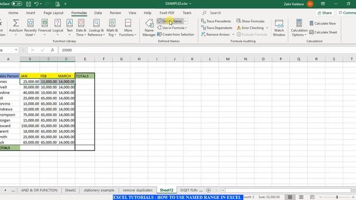This screenshot has height=200, width=356.
Task: Open the Financial functions library
Action: pyautogui.click(x=44, y=27)
